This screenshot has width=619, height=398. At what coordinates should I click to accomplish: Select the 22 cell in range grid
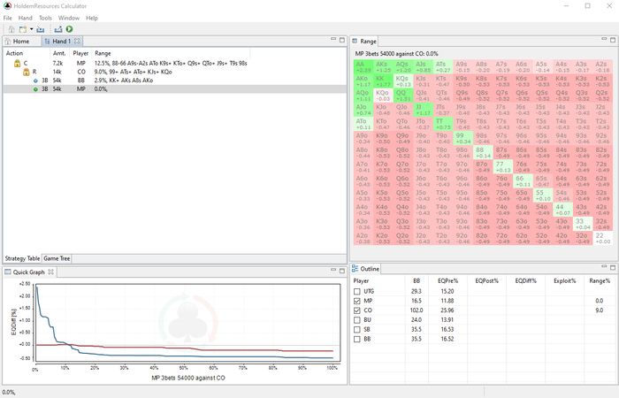[603, 238]
